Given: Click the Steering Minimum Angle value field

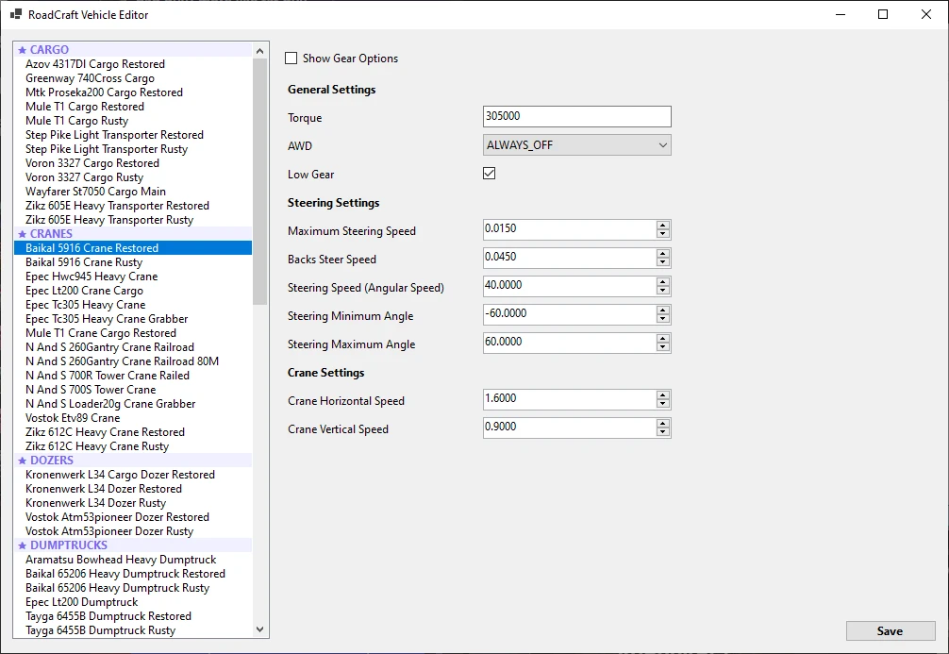Looking at the screenshot, I should pos(569,315).
